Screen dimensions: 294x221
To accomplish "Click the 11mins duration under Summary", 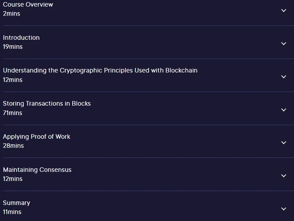I will 12,212.
